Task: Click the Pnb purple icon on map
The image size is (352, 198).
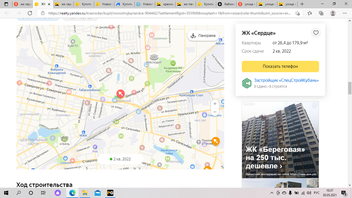Action: tap(95, 147)
